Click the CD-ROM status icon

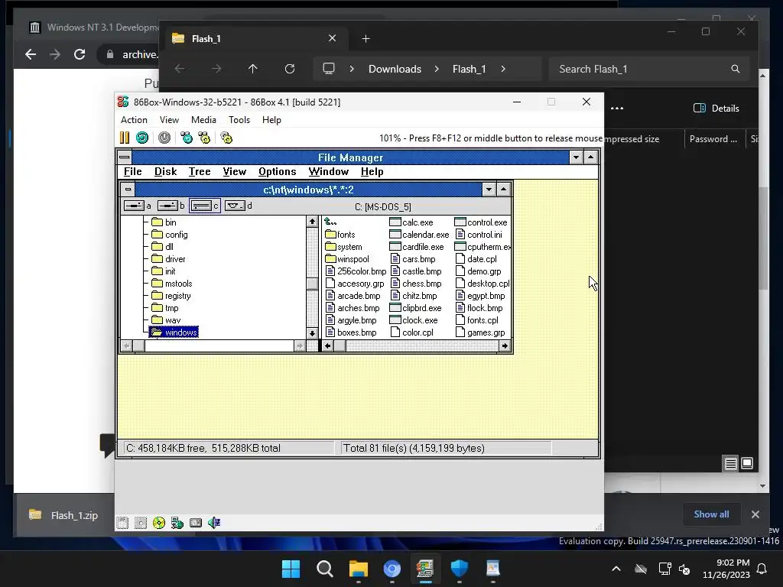[159, 523]
